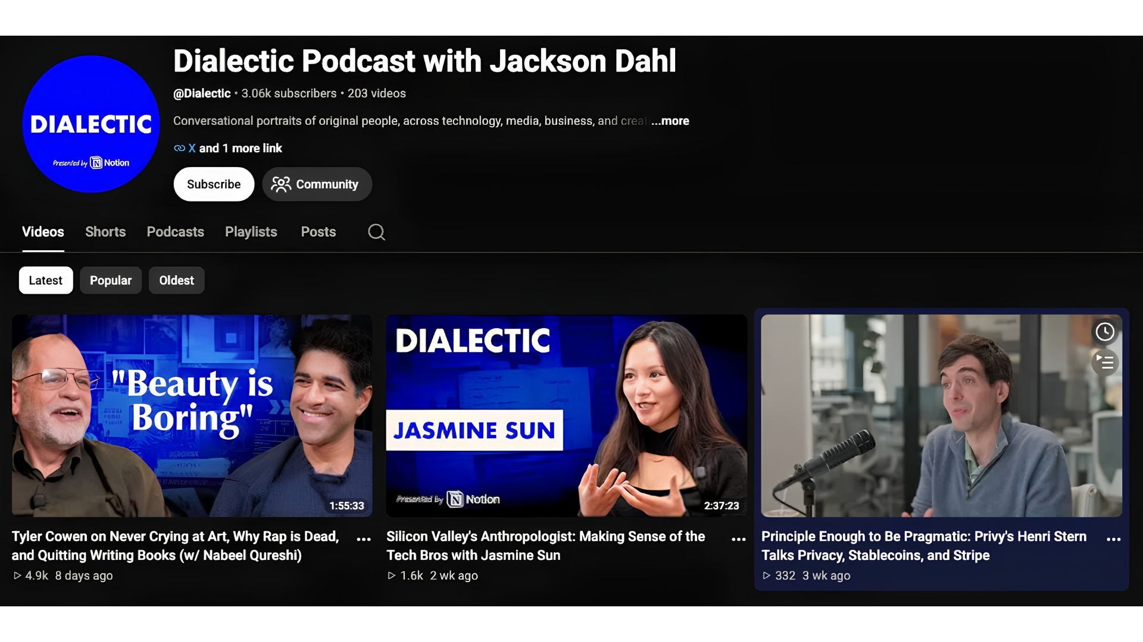Screen dimensions: 1143x642
Task: Click the Add to queue icon on Henri Stern video
Action: click(1105, 362)
